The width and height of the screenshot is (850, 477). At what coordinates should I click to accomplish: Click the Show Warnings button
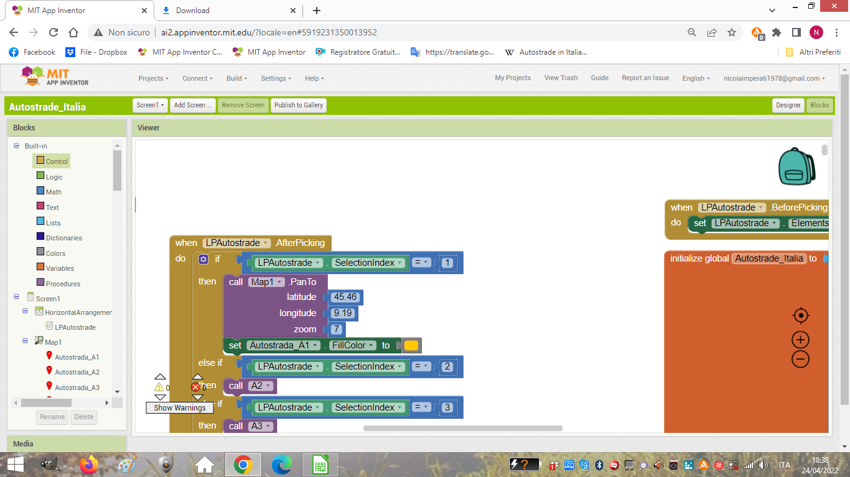tap(180, 408)
